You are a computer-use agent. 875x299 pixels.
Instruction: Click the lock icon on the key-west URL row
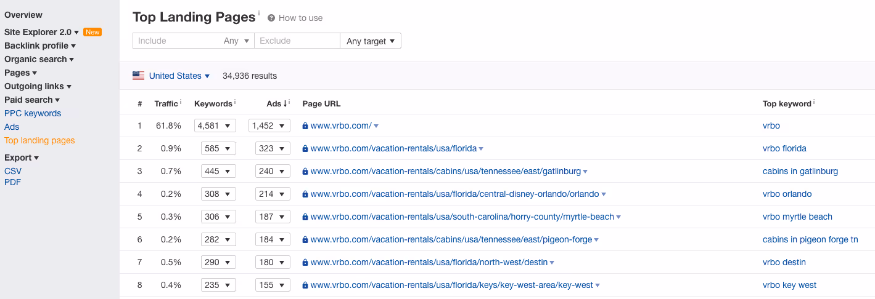[305, 285]
